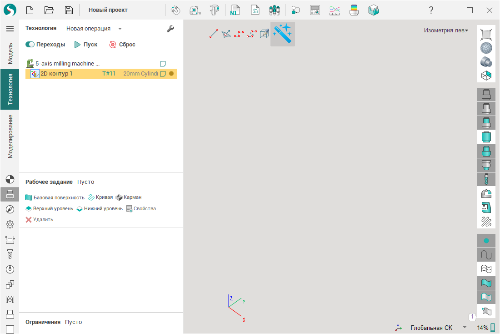Click the magic wand tool icon
Screen dimensions: 500x334
pos(282,34)
